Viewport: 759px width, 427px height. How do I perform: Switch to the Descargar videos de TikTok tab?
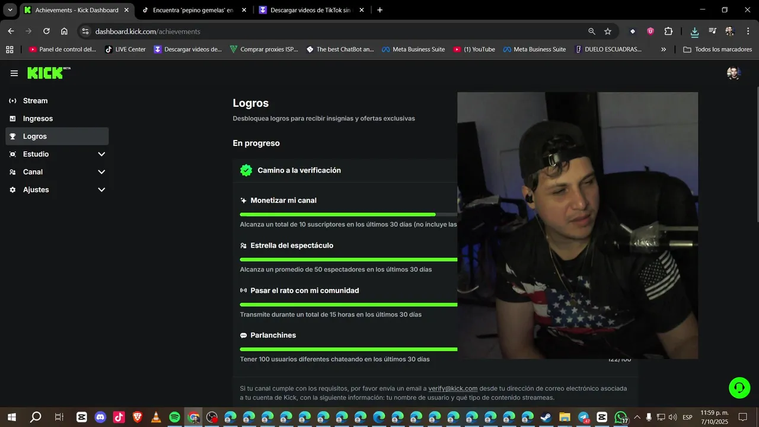[311, 10]
